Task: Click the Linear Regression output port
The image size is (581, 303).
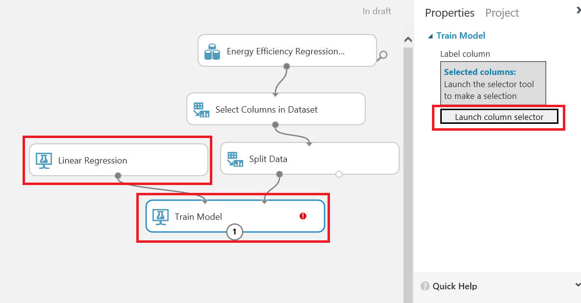Action: click(x=118, y=175)
